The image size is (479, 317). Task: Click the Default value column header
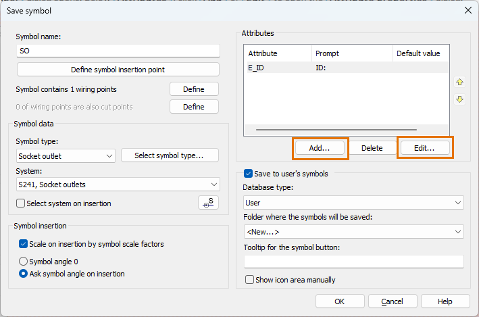pyautogui.click(x=420, y=53)
